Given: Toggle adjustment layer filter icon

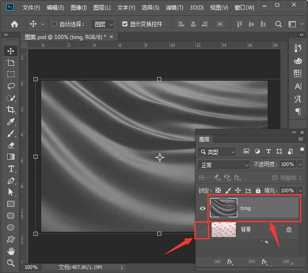Looking at the screenshot, I should coord(257,151).
